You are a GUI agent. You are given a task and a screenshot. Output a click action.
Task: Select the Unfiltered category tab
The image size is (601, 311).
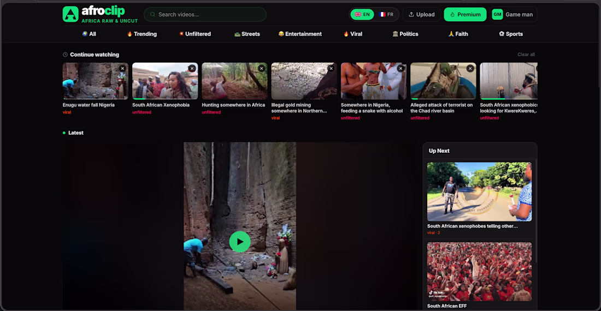pyautogui.click(x=195, y=34)
